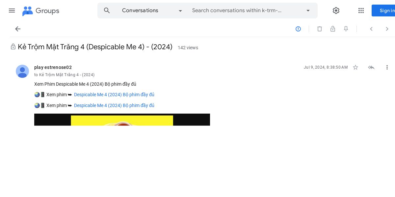
Task: Click the reply all icon
Action: point(371,67)
